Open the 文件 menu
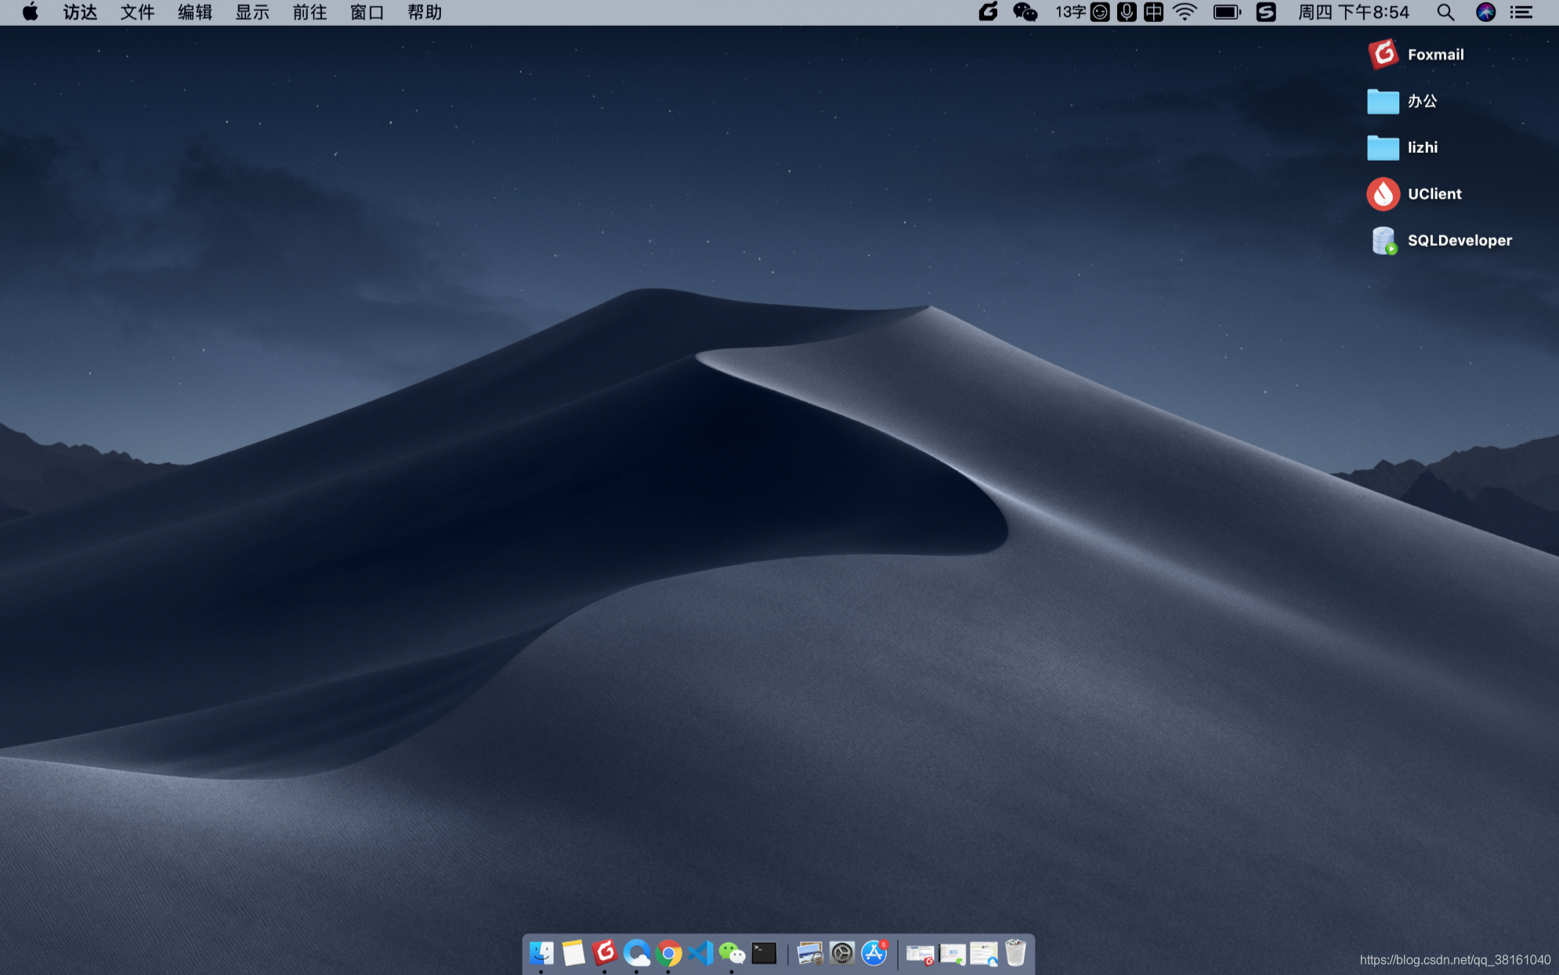Screen dimensions: 1559x975 click(x=137, y=12)
